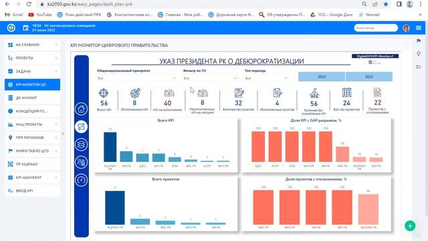
Task: Open the YCG – Google Диск bookmark
Action: tap(332, 15)
